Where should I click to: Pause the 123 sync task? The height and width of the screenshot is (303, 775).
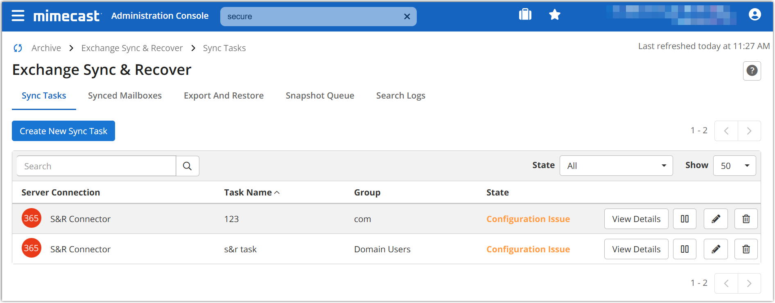(x=685, y=219)
